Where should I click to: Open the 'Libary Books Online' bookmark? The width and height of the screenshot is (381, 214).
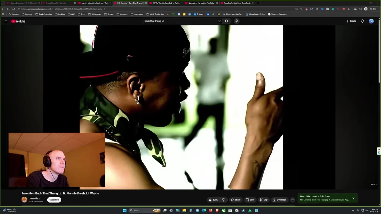(255, 14)
